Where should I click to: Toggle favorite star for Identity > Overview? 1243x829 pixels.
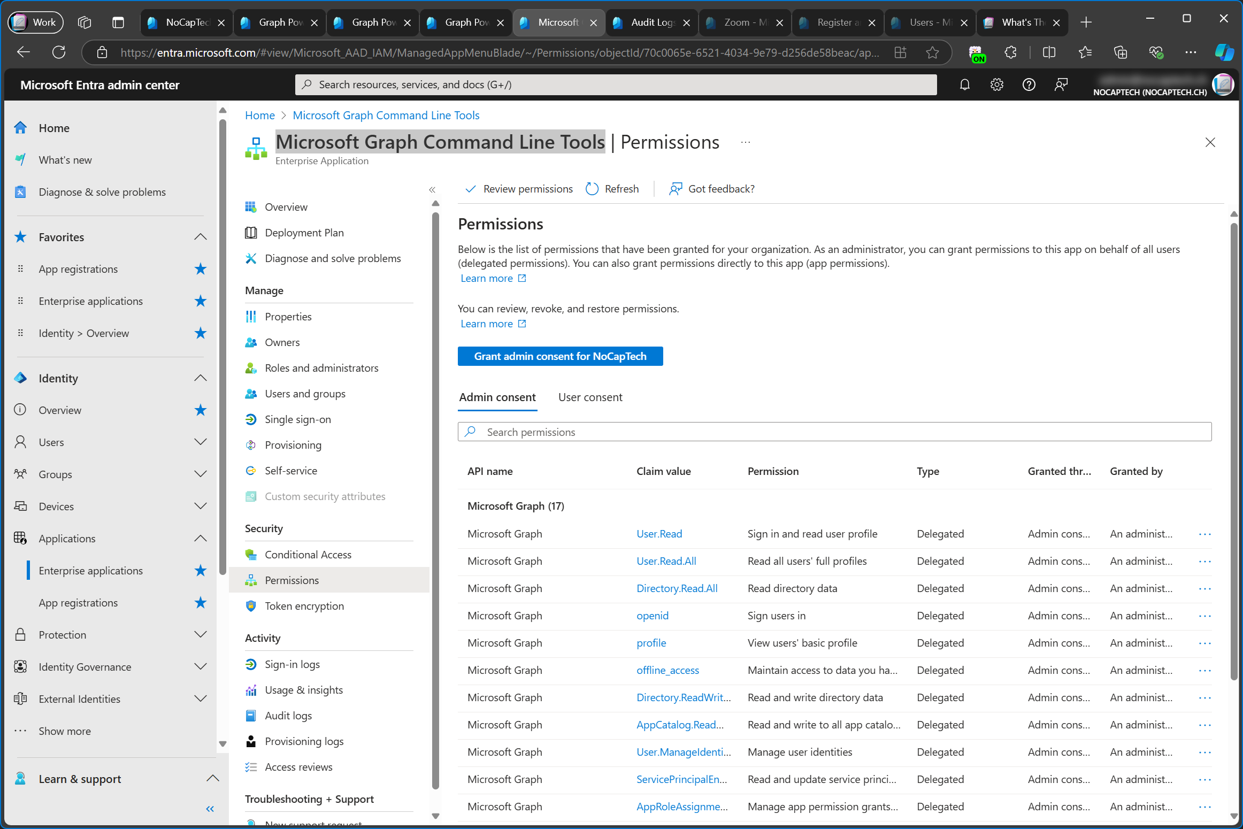pyautogui.click(x=201, y=333)
